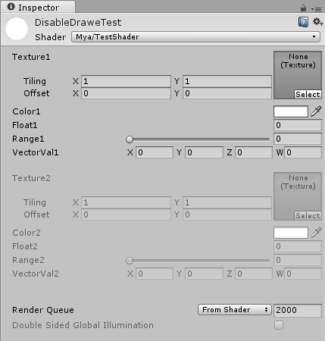Open the Inspector panel options menu

point(316,9)
